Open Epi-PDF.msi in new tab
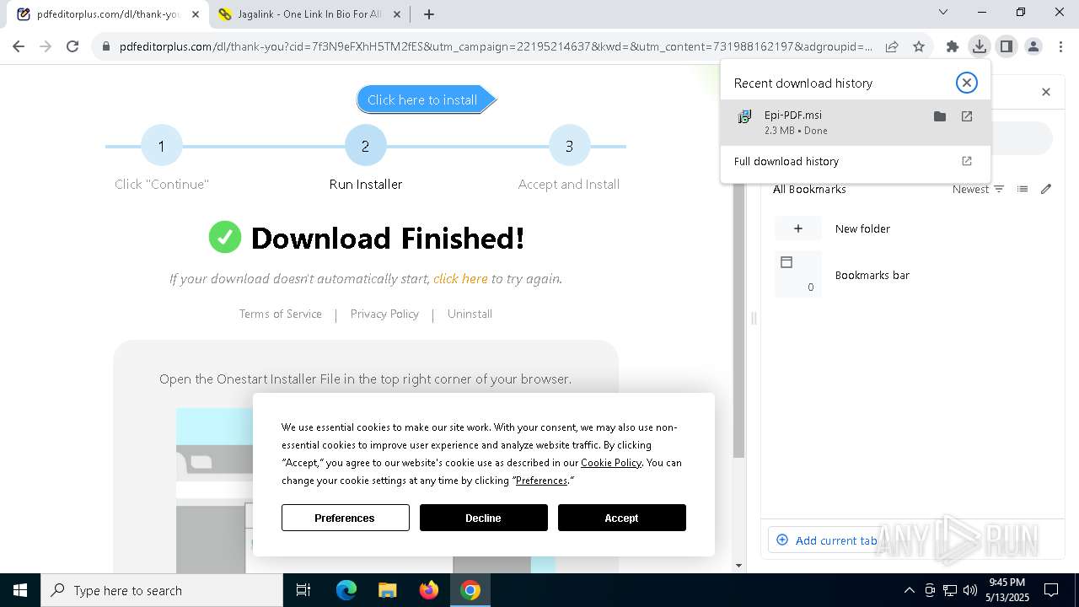This screenshot has height=607, width=1079. [967, 116]
